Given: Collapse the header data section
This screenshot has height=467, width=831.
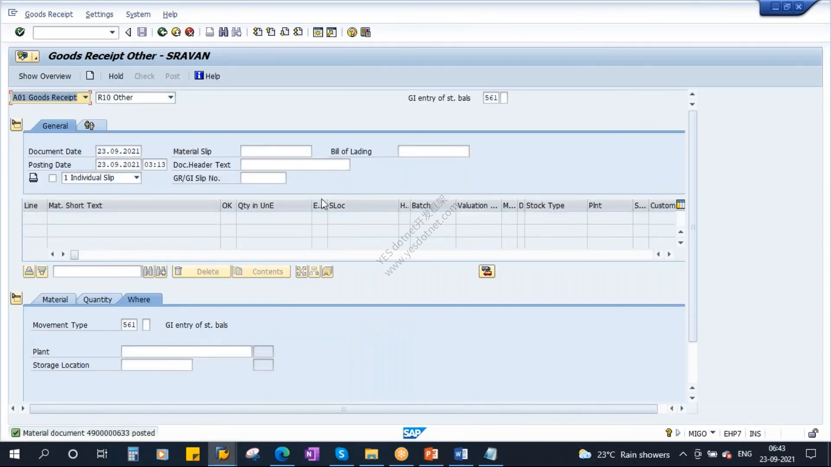Looking at the screenshot, I should [16, 125].
